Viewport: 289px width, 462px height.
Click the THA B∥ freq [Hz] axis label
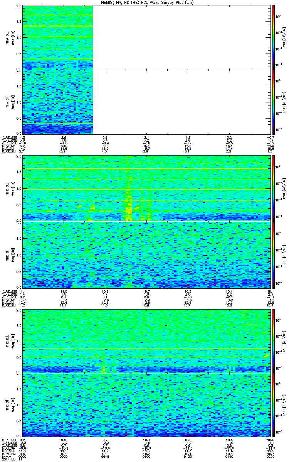(x=12, y=102)
